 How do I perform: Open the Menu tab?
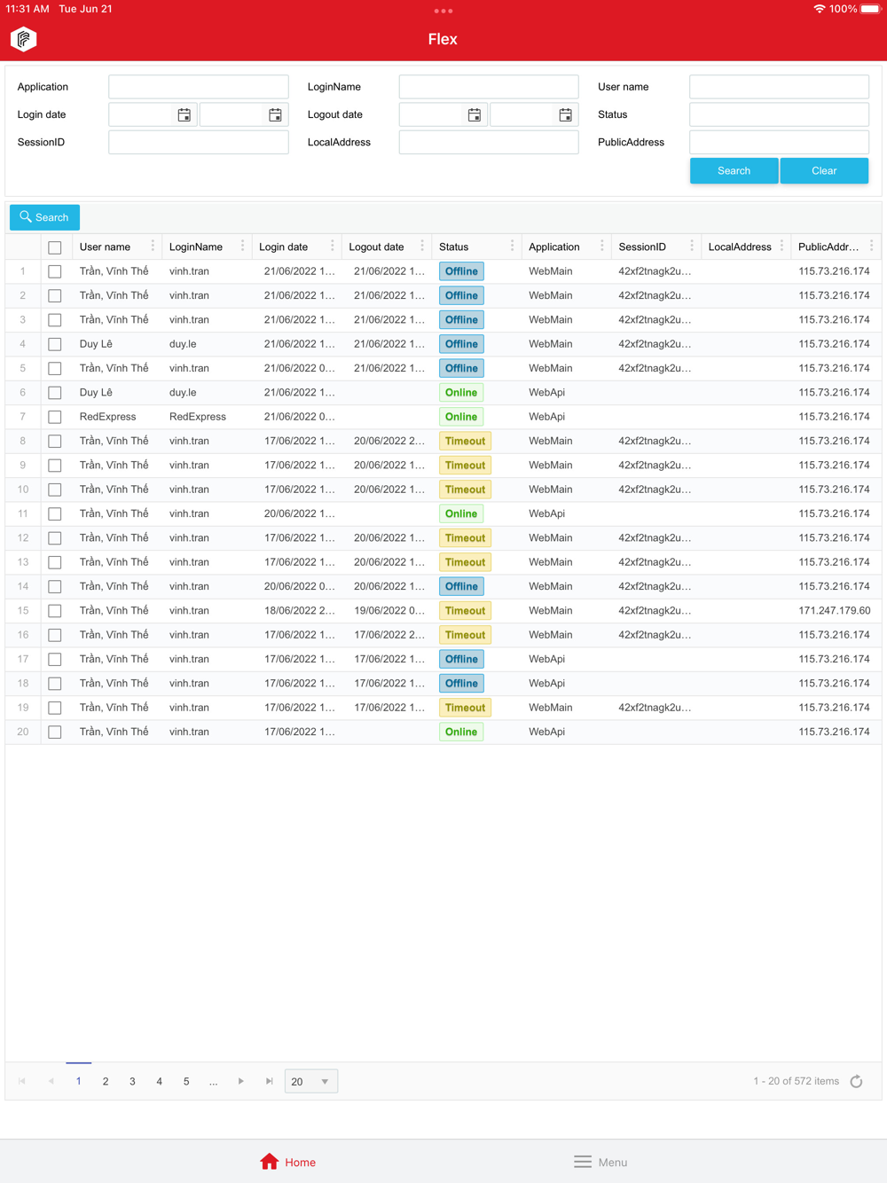(x=600, y=1162)
